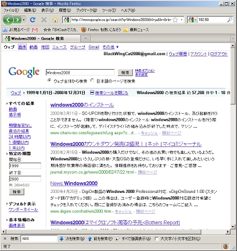Click the Gmail bookmark icon in the bookmarks toolbar
Viewport: 237px width, 251px height.
35,30
